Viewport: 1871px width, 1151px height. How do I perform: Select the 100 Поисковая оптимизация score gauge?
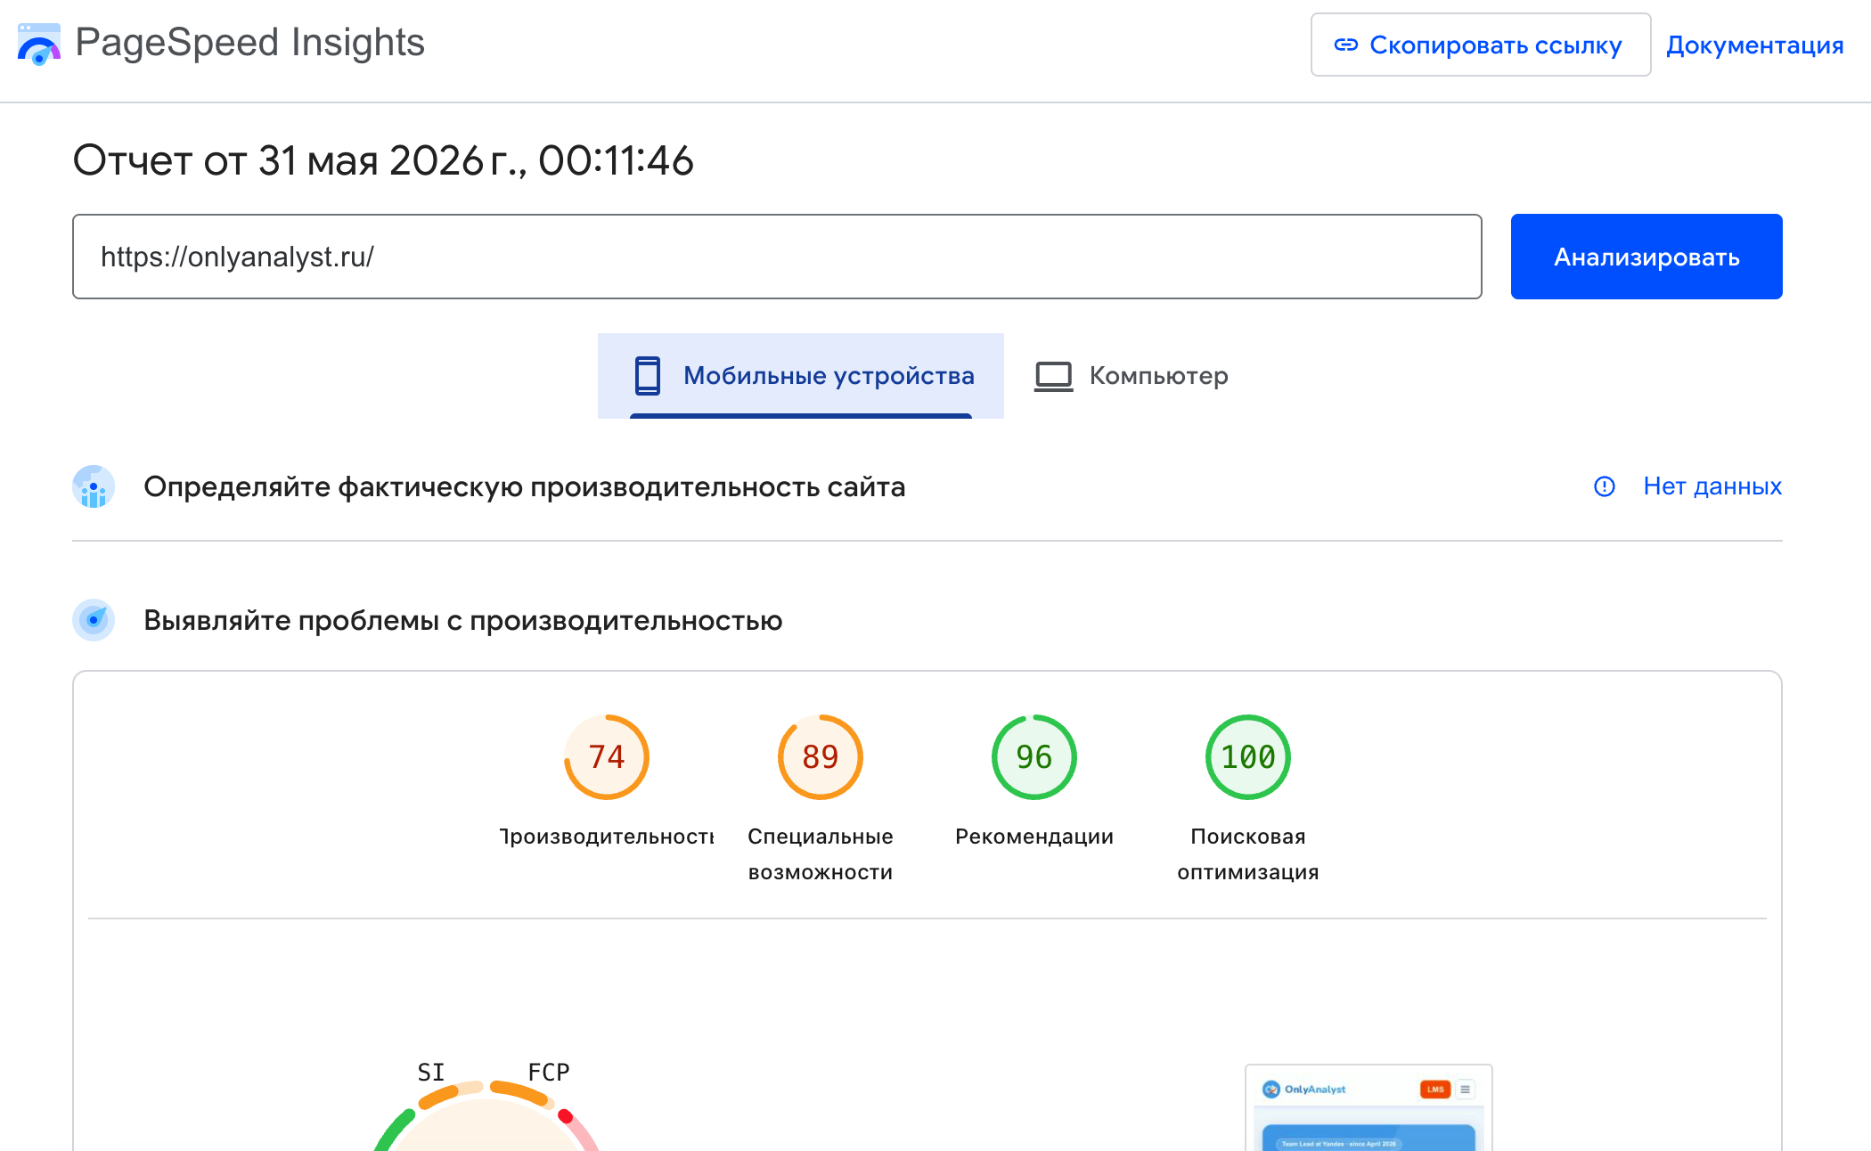click(x=1248, y=757)
